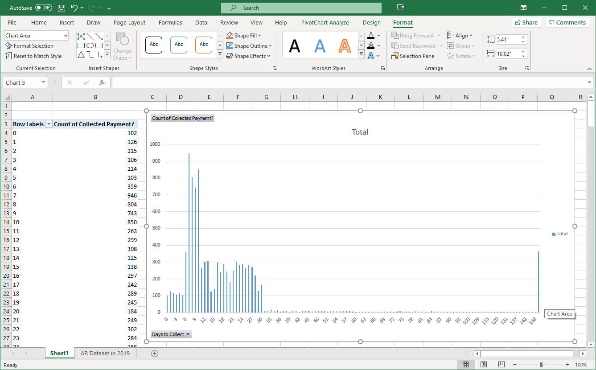Open Shape Effects dropdown
This screenshot has height=370, width=596.
coord(248,56)
